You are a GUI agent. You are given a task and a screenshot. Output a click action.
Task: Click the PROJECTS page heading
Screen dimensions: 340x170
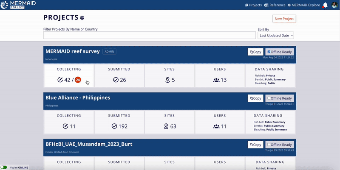pyautogui.click(x=61, y=17)
